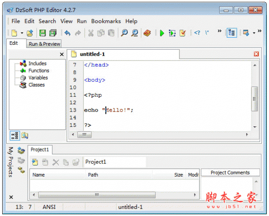Click the new folder project icon
This screenshot has width=269, height=216.
(45, 162)
